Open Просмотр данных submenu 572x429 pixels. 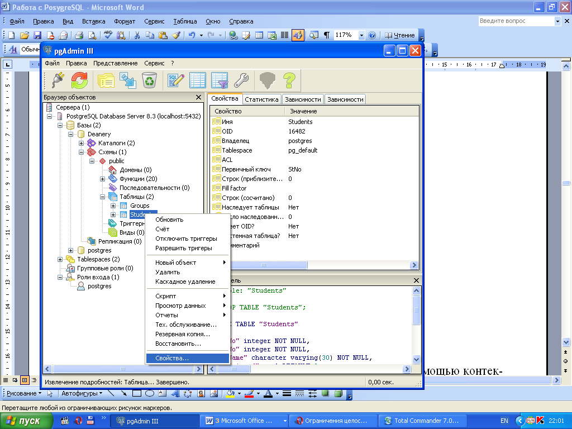click(x=188, y=306)
